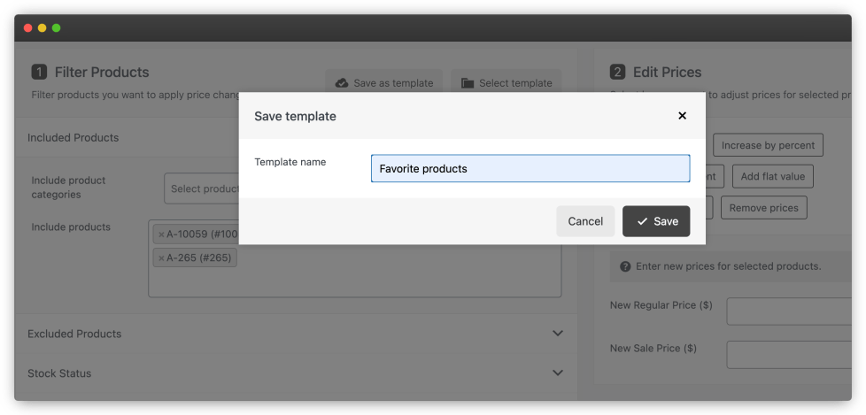The image size is (866, 415).
Task: Remove the A-265 product tag
Action: click(161, 258)
